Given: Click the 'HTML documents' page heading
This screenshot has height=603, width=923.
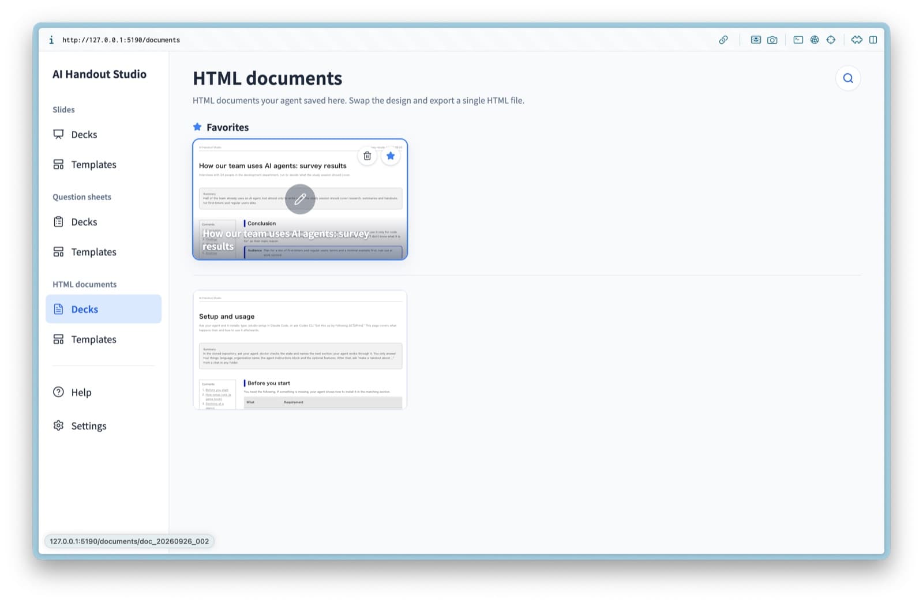Looking at the screenshot, I should [268, 78].
